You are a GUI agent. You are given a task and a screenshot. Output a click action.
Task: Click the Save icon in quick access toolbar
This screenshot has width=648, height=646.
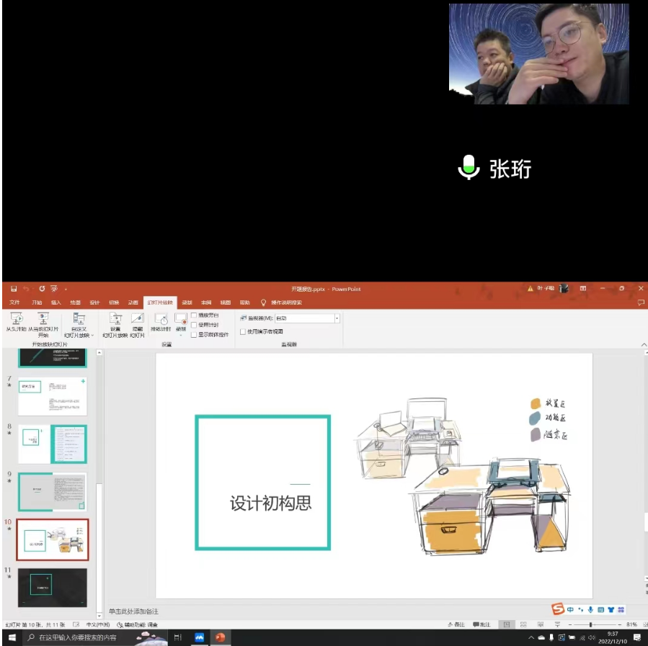click(14, 289)
